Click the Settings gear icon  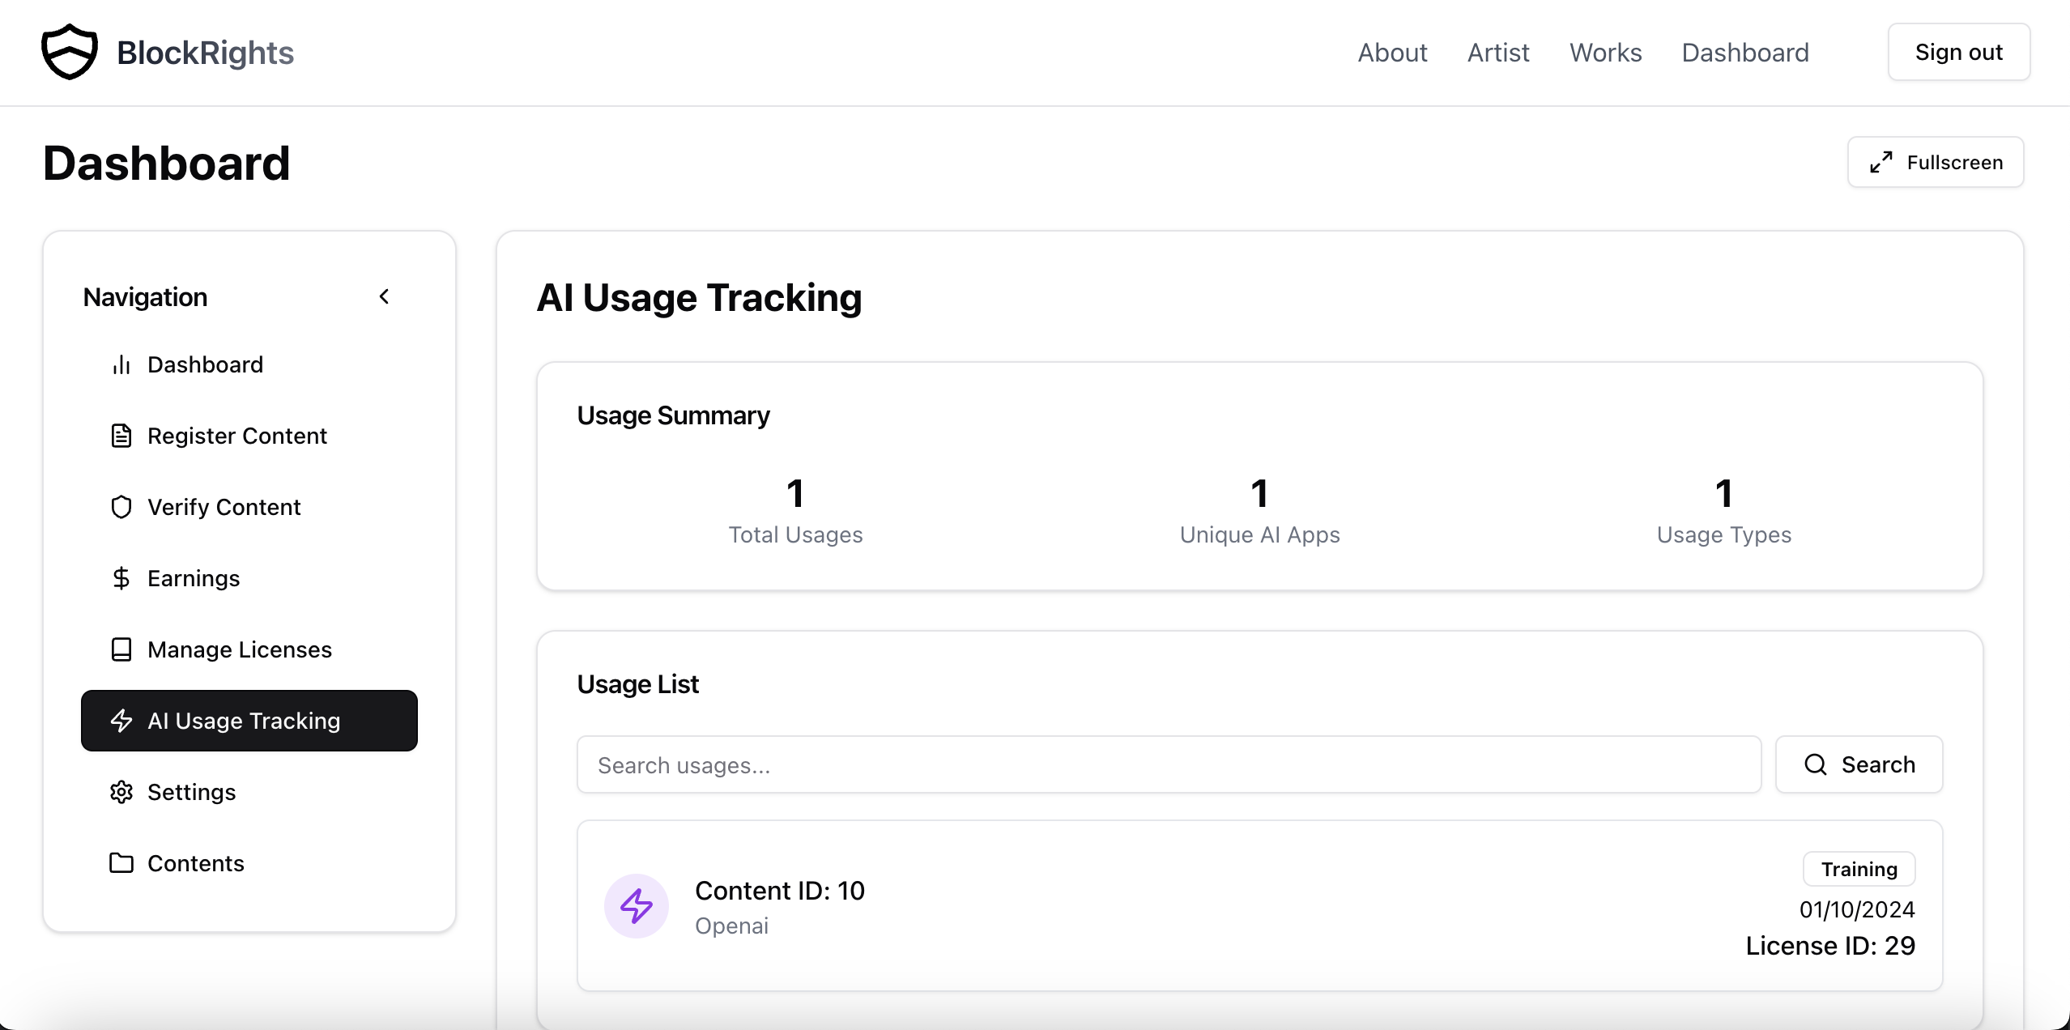(121, 792)
